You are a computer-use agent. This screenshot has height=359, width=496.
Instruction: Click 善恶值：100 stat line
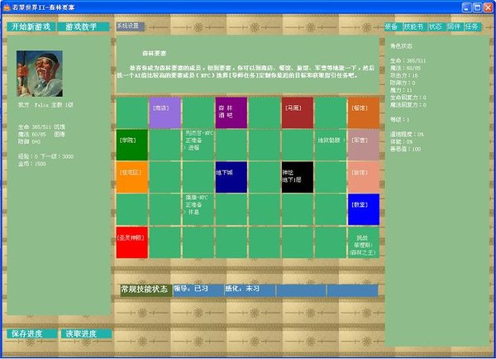pyautogui.click(x=406, y=149)
